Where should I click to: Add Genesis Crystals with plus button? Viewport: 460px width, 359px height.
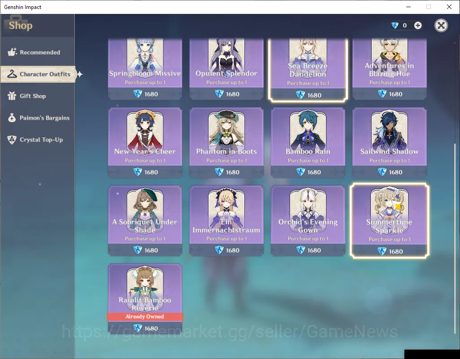coord(418,26)
